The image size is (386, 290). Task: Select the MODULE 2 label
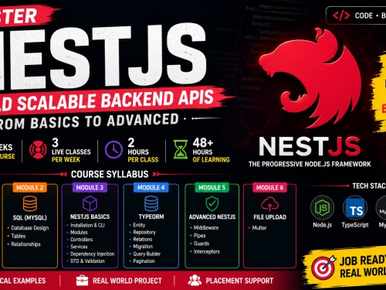point(30,187)
